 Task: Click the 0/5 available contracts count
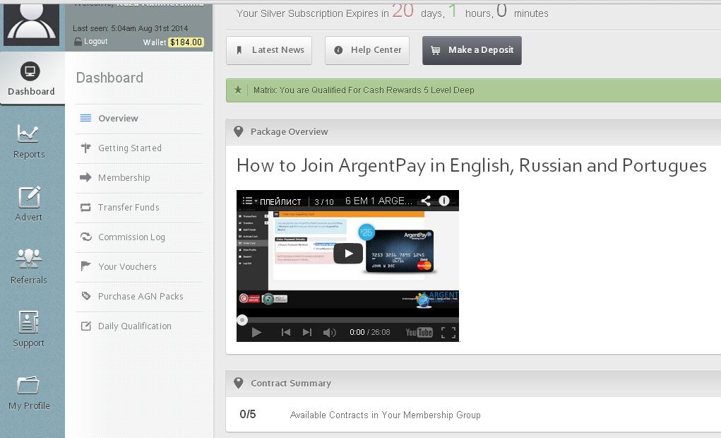[247, 414]
